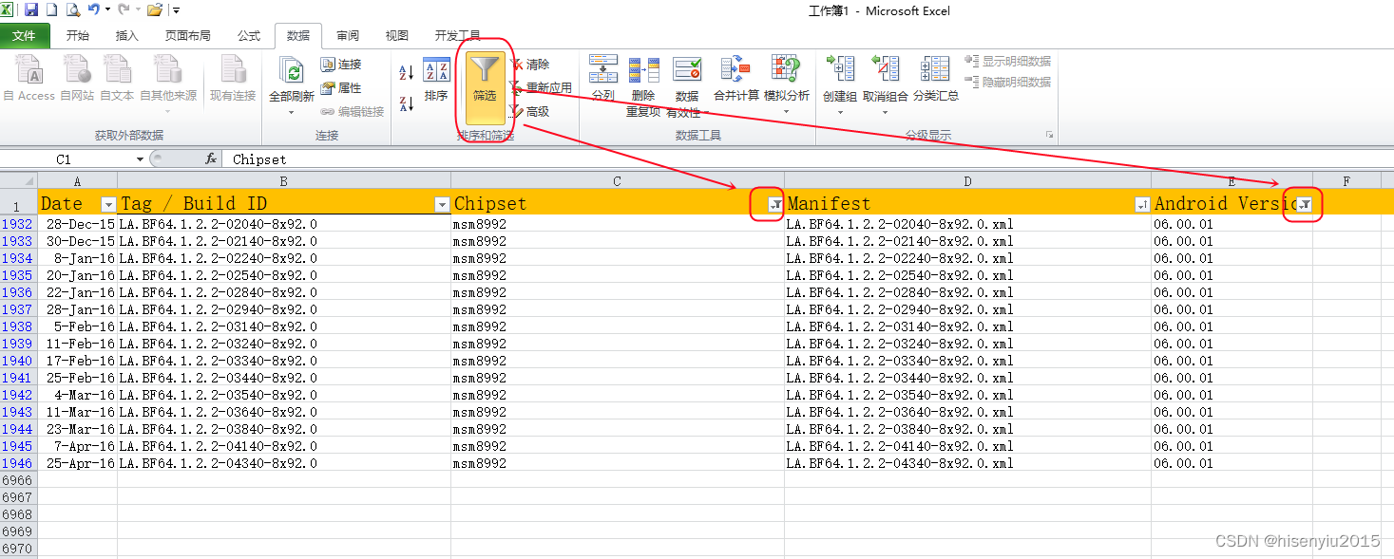Click manifest cell LA.BF64.1.2.2-03240-8x92.0.xml
This screenshot has height=559, width=1394.
coord(967,344)
